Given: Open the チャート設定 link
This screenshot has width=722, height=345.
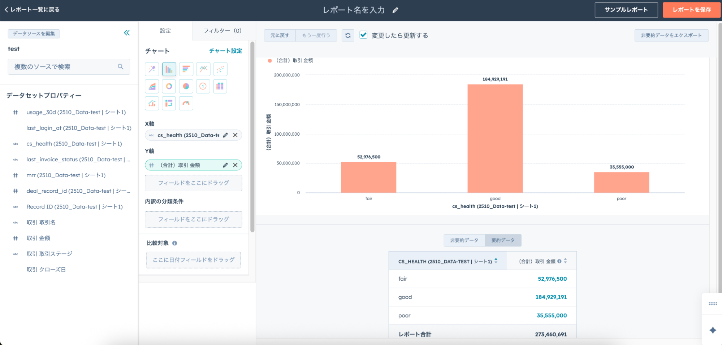Looking at the screenshot, I should coord(225,51).
